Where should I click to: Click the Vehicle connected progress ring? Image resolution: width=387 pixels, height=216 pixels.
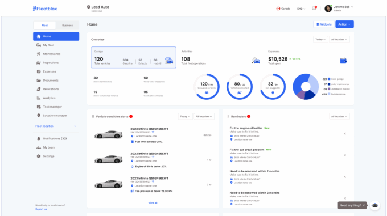[x=240, y=87]
